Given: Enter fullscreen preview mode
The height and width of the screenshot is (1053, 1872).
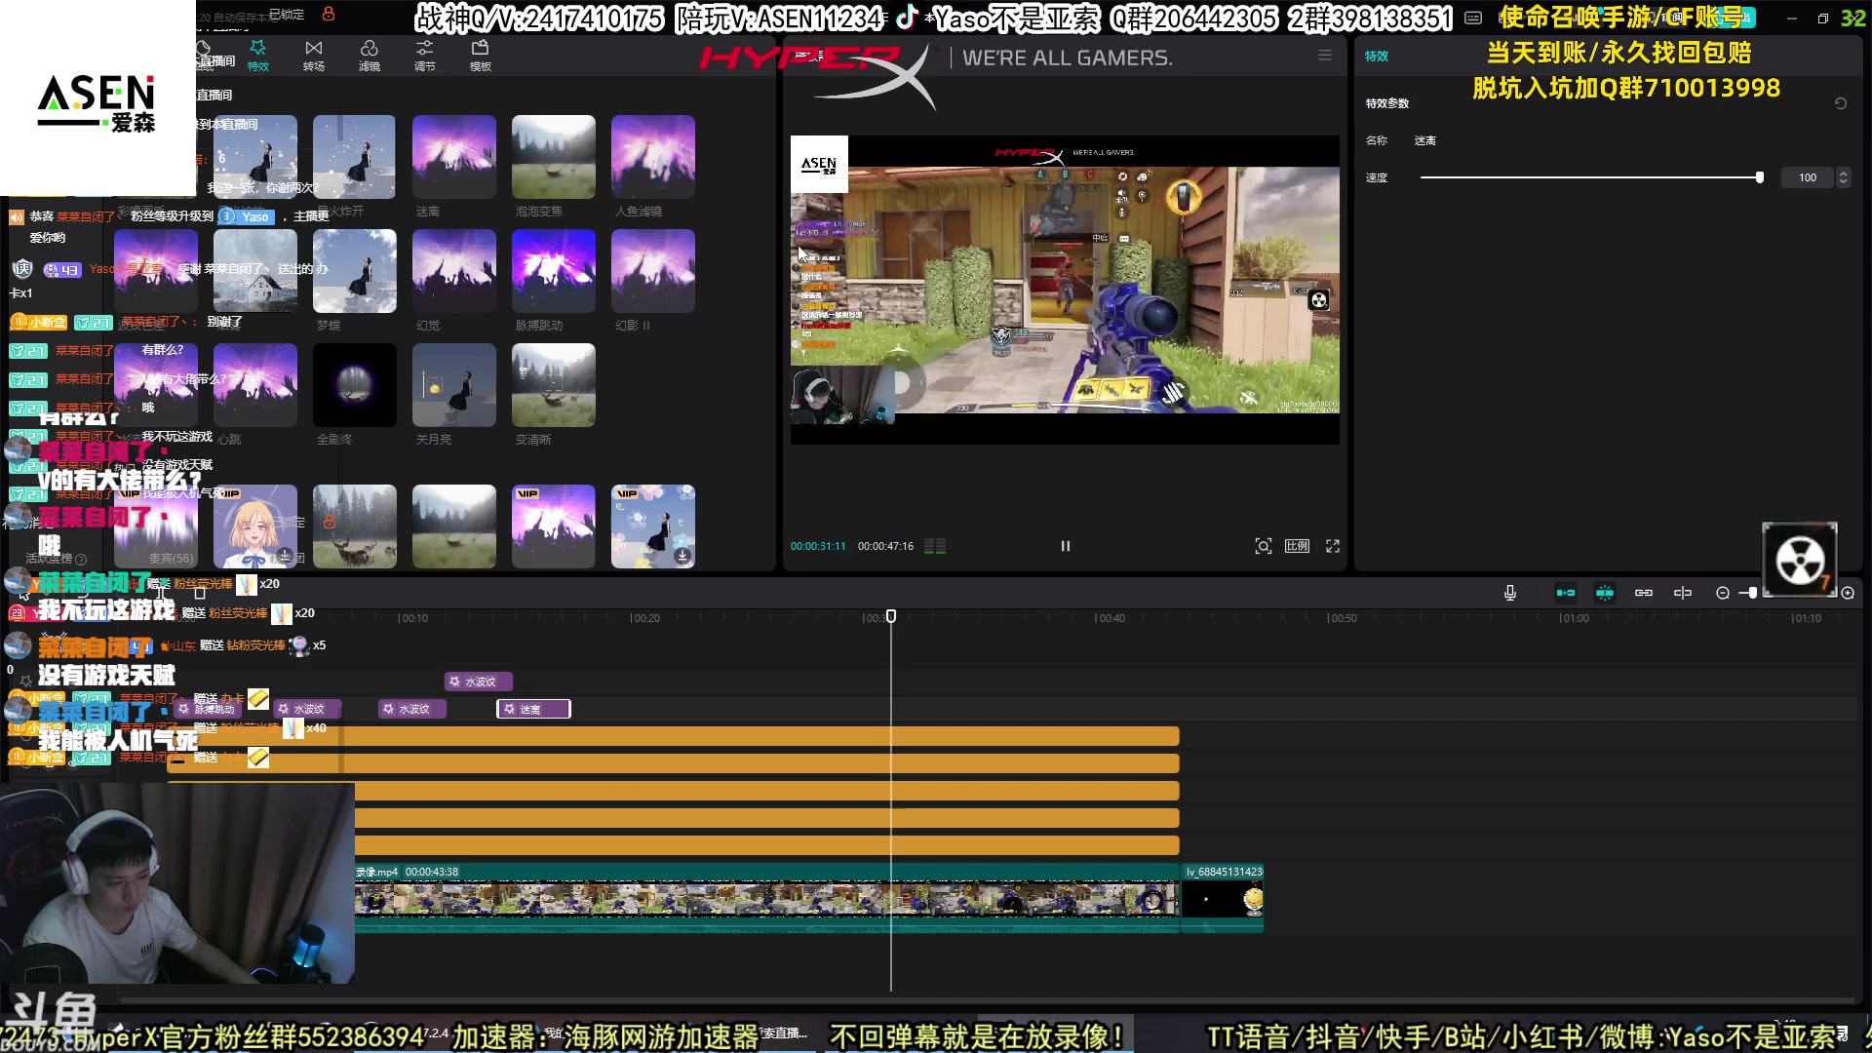Looking at the screenshot, I should pos(1333,546).
